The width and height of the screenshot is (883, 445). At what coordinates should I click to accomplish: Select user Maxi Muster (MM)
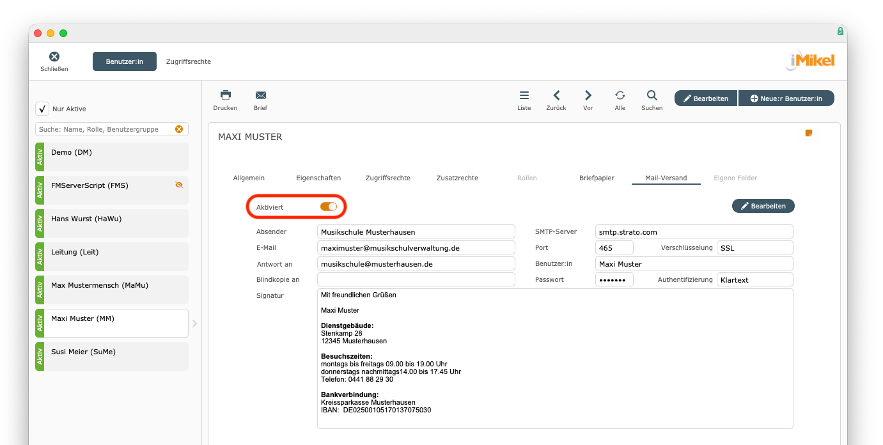pyautogui.click(x=112, y=323)
